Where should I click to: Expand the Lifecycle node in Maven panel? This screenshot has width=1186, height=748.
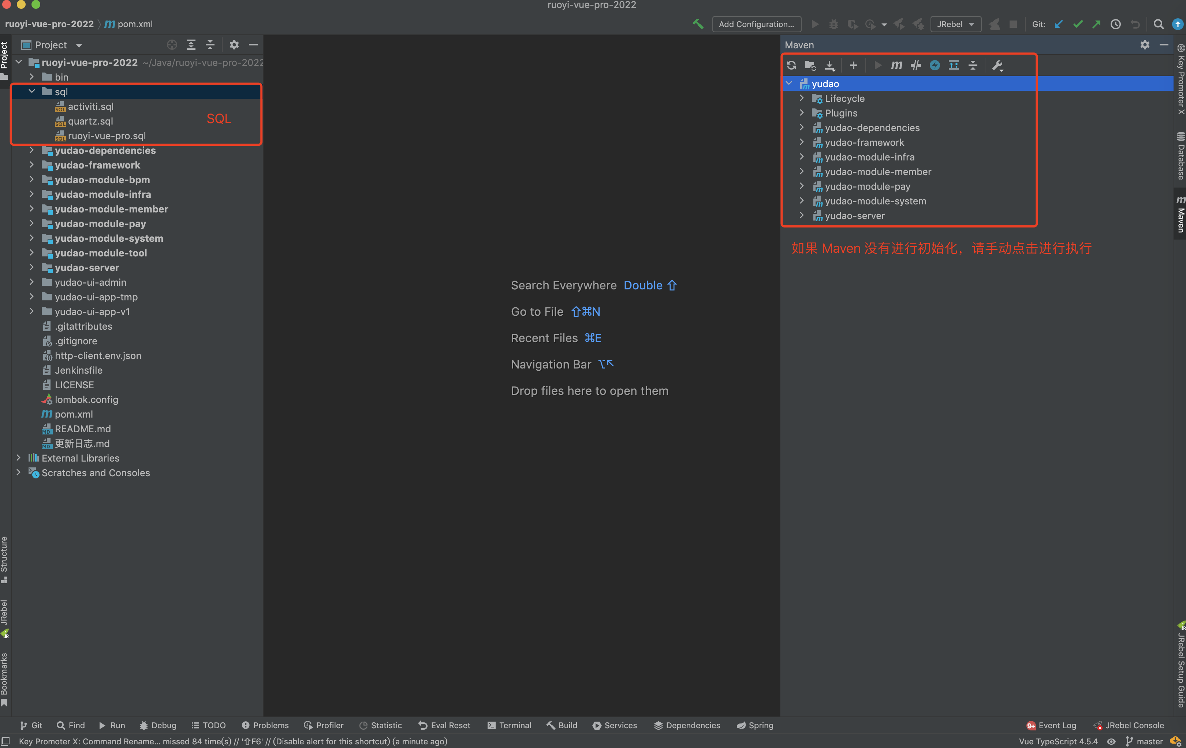tap(802, 99)
